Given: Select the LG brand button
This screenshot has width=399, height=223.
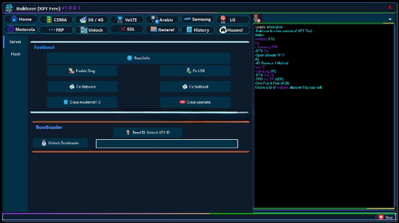Looking at the screenshot, I should point(233,19).
